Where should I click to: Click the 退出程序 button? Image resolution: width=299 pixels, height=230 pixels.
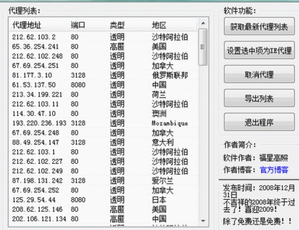click(x=259, y=122)
